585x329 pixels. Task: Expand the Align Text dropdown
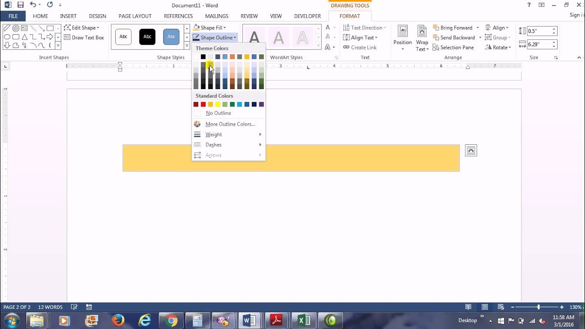[x=361, y=37]
